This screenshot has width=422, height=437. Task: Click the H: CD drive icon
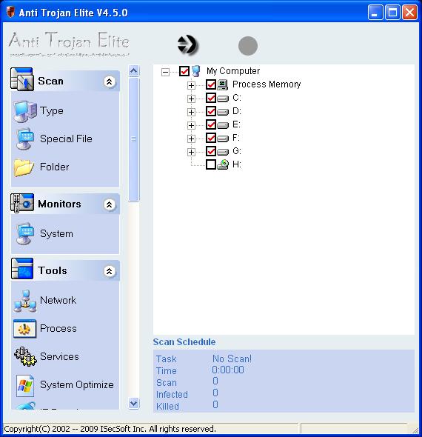click(x=223, y=164)
